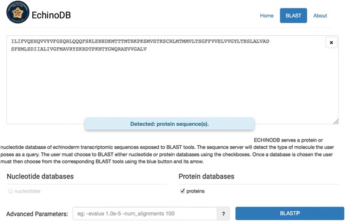Run the BLASTP search button
This screenshot has width=345, height=221.
[x=290, y=213]
